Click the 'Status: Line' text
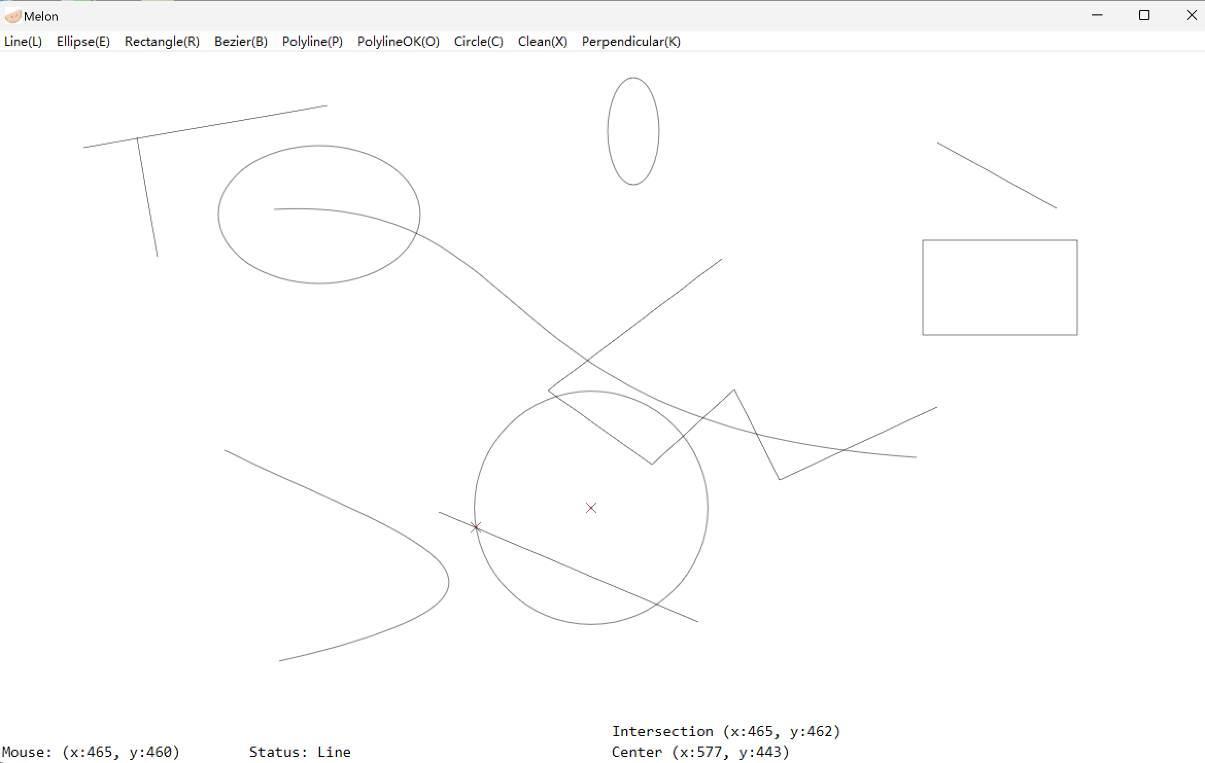Screen dimensions: 1205x763 pos(300,752)
